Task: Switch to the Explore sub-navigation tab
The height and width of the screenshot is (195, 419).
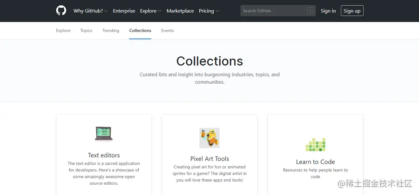Action: pyautogui.click(x=63, y=30)
